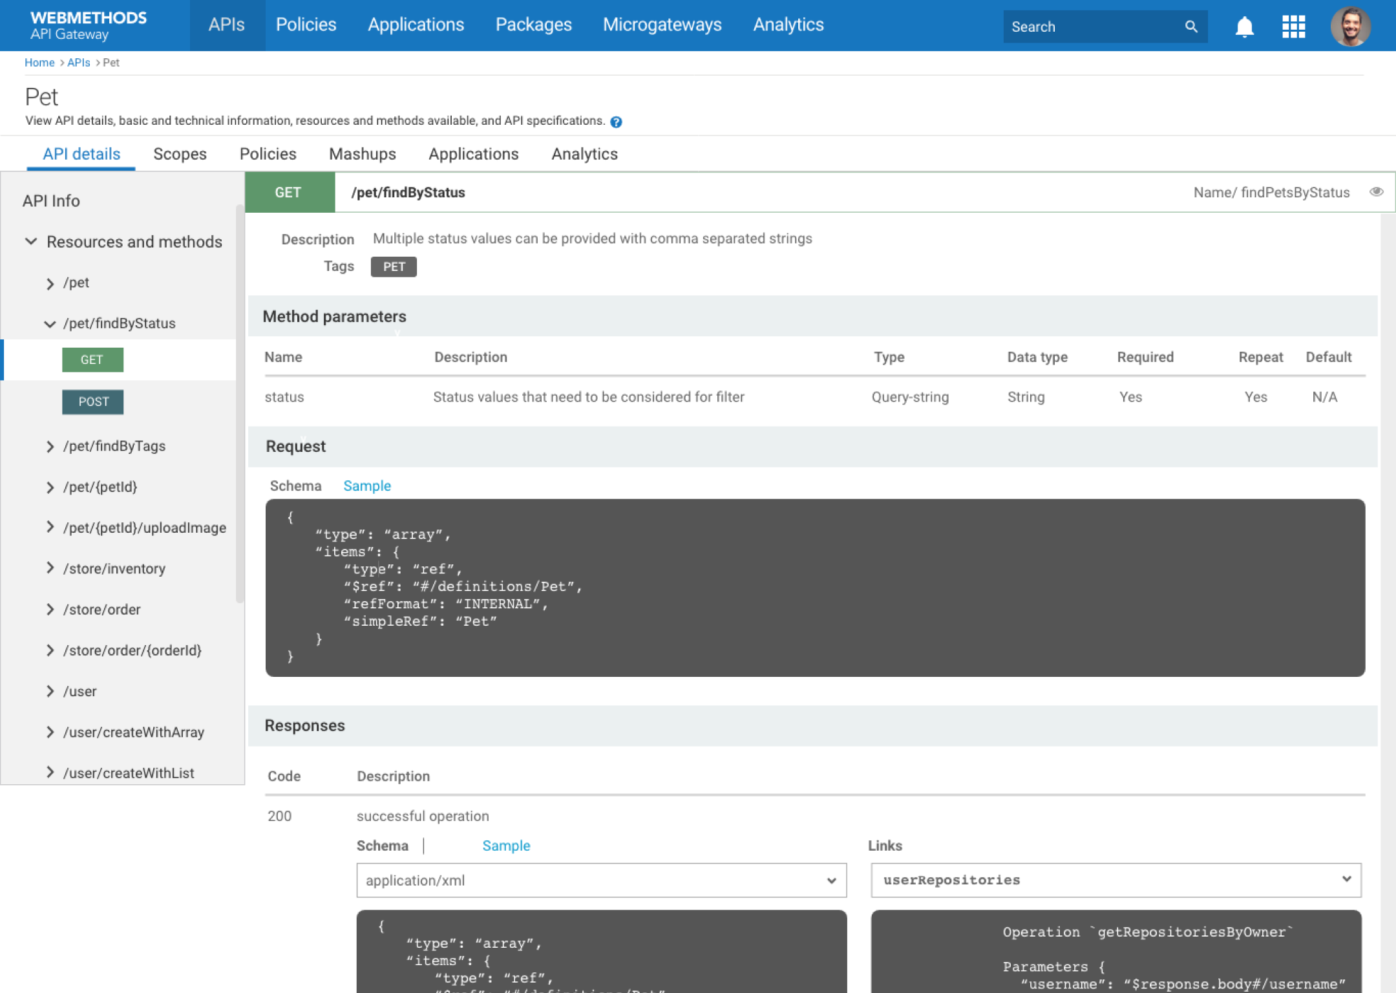Click the PET tag badge
This screenshot has width=1396, height=993.
pos(394,267)
